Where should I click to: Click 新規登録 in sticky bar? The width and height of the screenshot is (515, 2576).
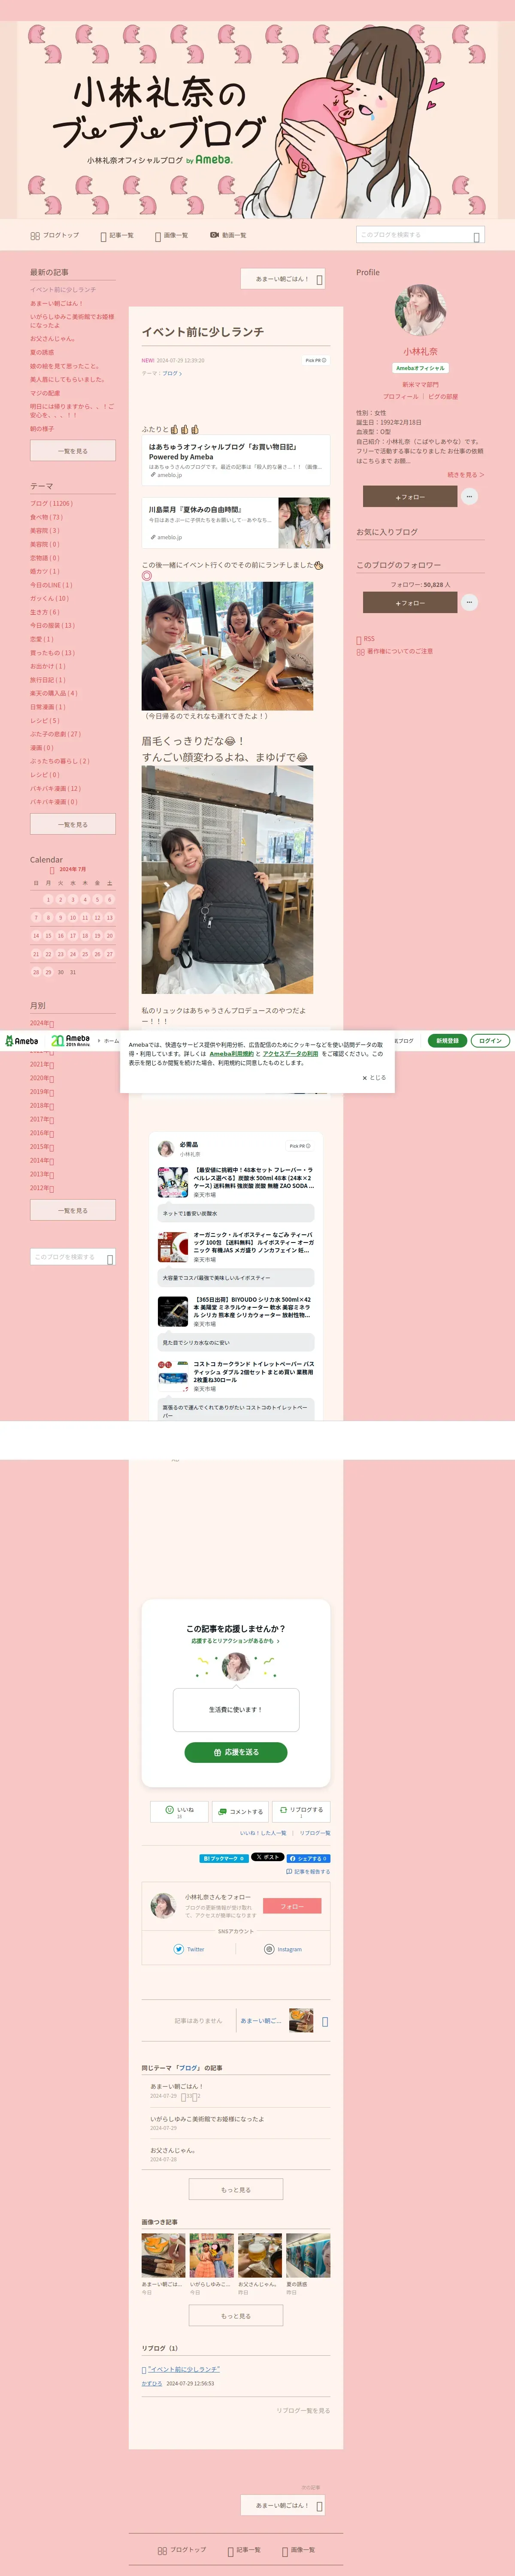[447, 1041]
